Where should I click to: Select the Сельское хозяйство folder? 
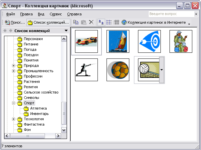(x=41, y=92)
